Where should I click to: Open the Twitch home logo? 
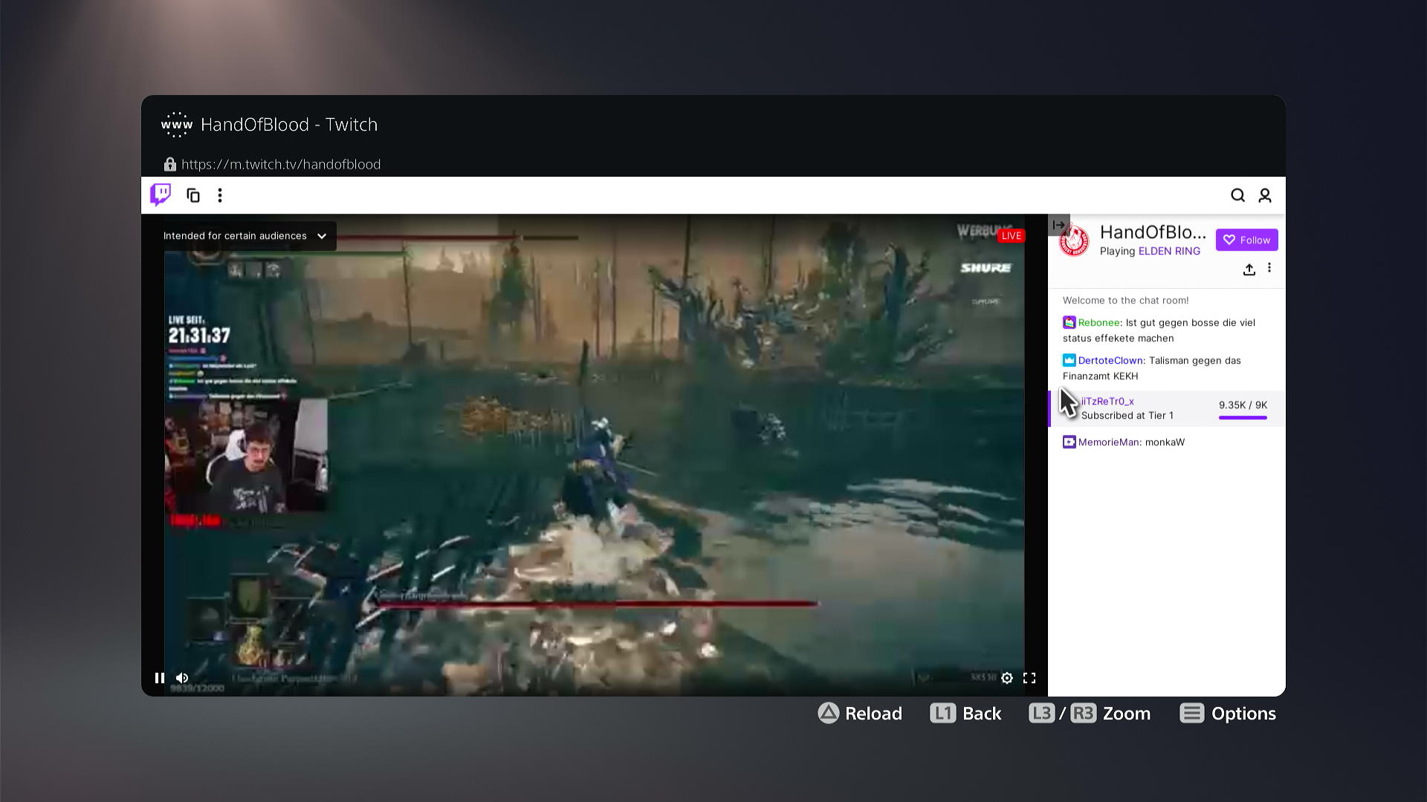pyautogui.click(x=161, y=195)
